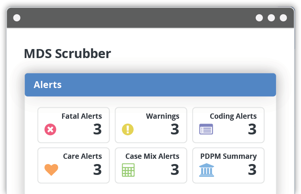Click the MDS Scrubber page title
The height and width of the screenshot is (194, 301).
click(68, 54)
